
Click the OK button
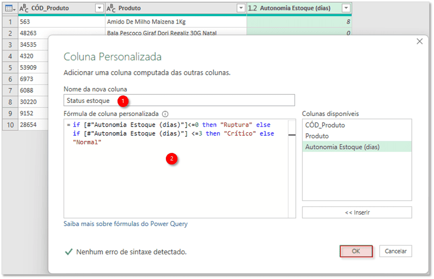(x=356, y=251)
